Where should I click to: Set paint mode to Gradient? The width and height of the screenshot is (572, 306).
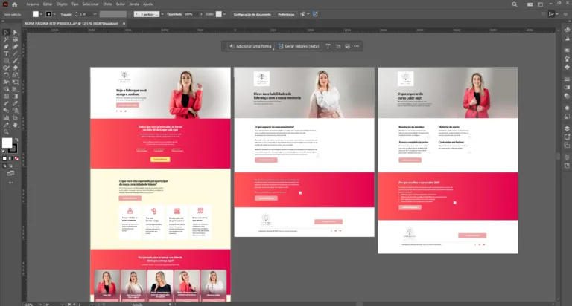click(x=10, y=159)
